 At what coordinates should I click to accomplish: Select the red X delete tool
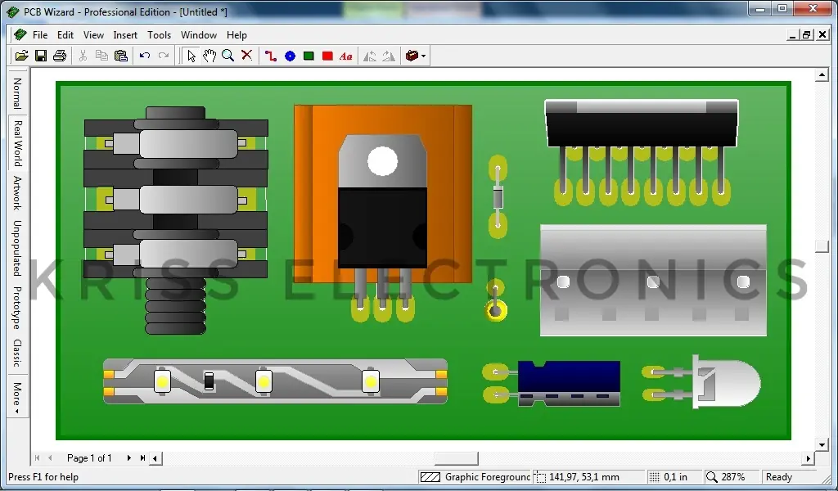tap(247, 56)
